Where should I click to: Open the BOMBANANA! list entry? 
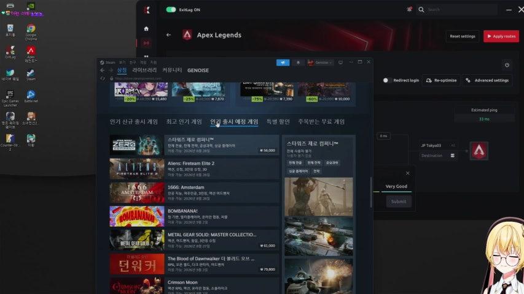pyautogui.click(x=194, y=216)
